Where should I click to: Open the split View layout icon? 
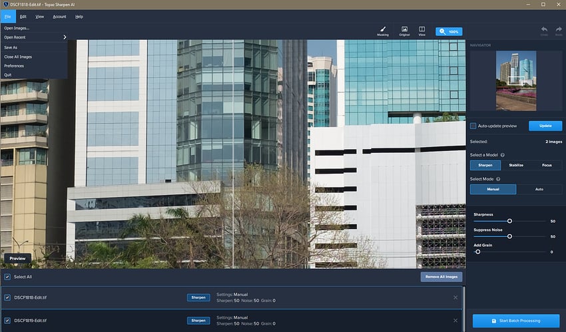pos(422,31)
